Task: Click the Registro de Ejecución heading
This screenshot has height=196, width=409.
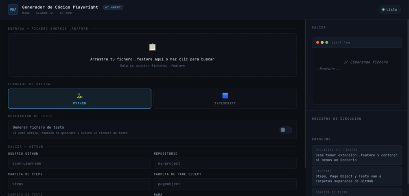Action: pos(337,119)
